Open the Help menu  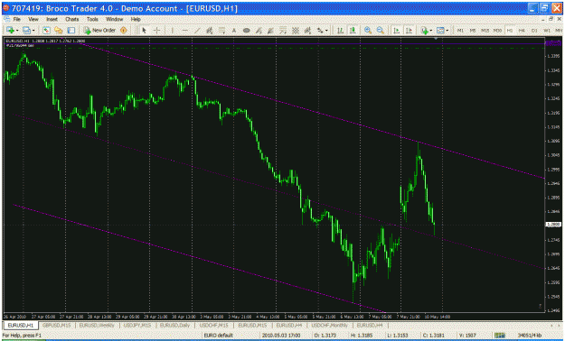136,19
